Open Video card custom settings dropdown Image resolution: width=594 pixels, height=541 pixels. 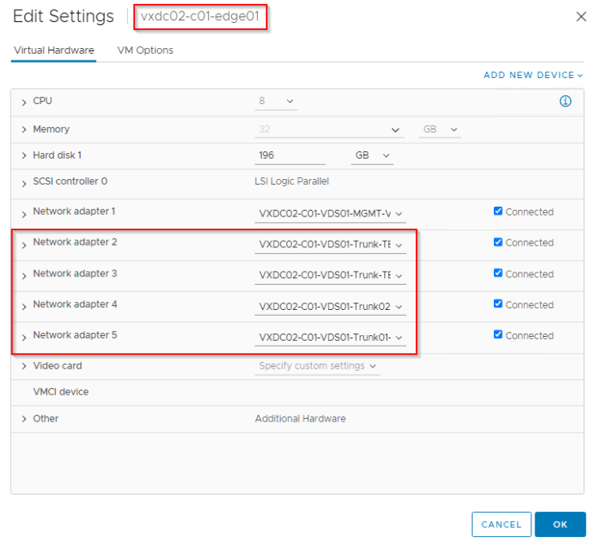pyautogui.click(x=317, y=366)
